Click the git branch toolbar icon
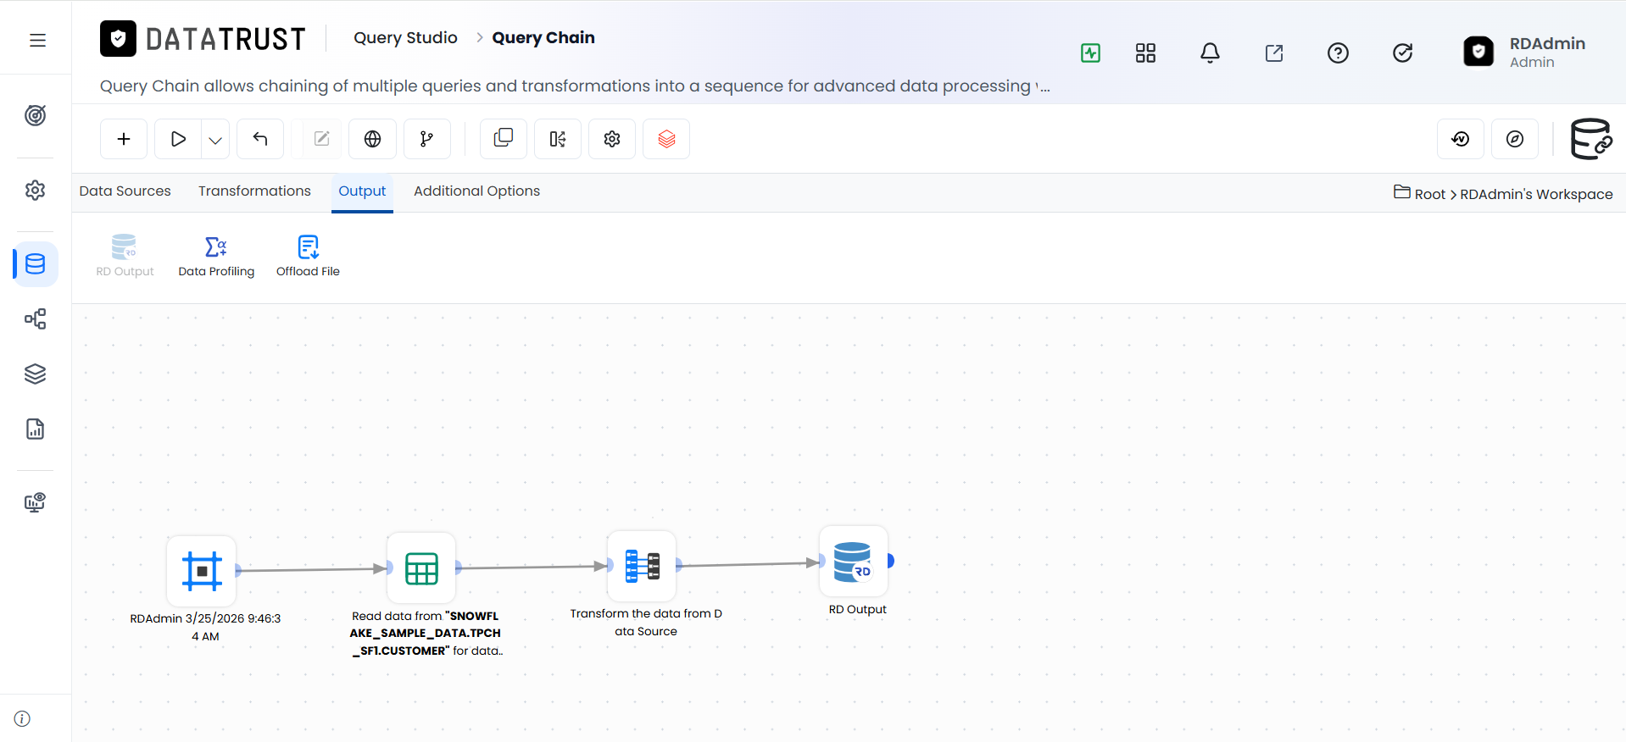This screenshot has width=1626, height=742. click(x=426, y=139)
